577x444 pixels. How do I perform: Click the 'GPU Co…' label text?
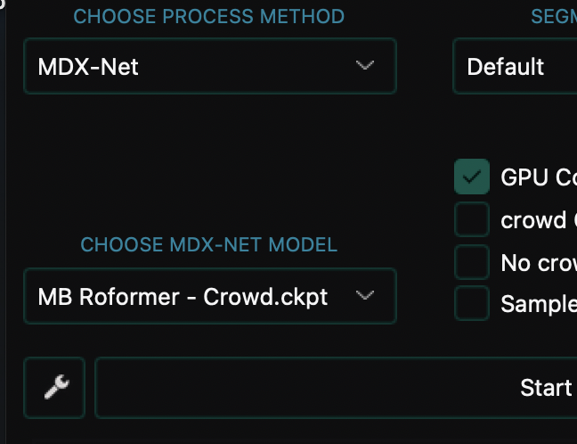(x=538, y=177)
